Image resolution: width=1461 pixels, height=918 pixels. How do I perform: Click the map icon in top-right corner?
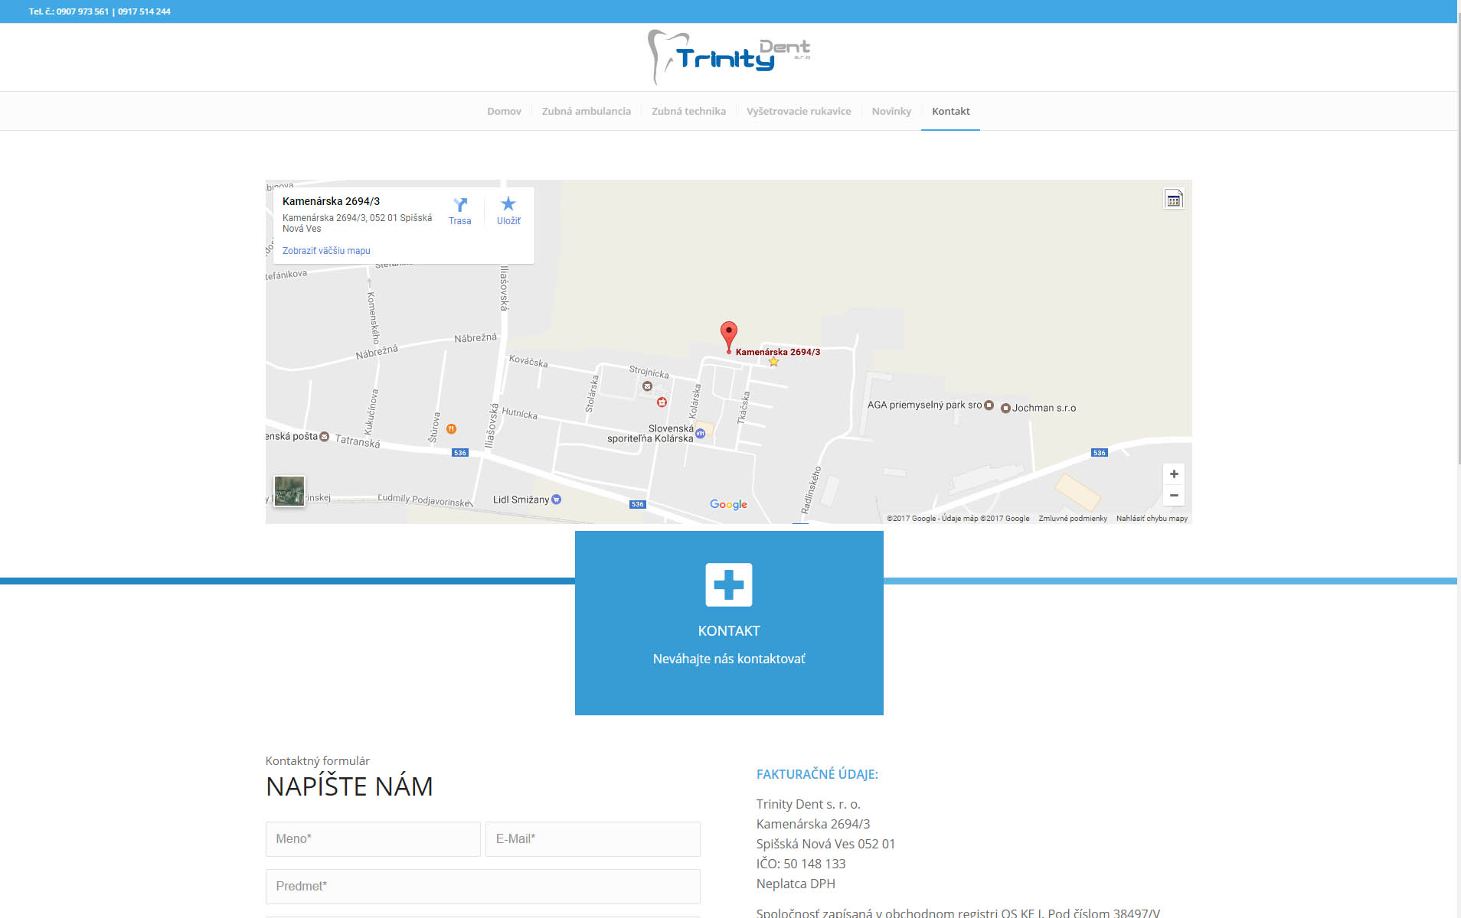1174,200
